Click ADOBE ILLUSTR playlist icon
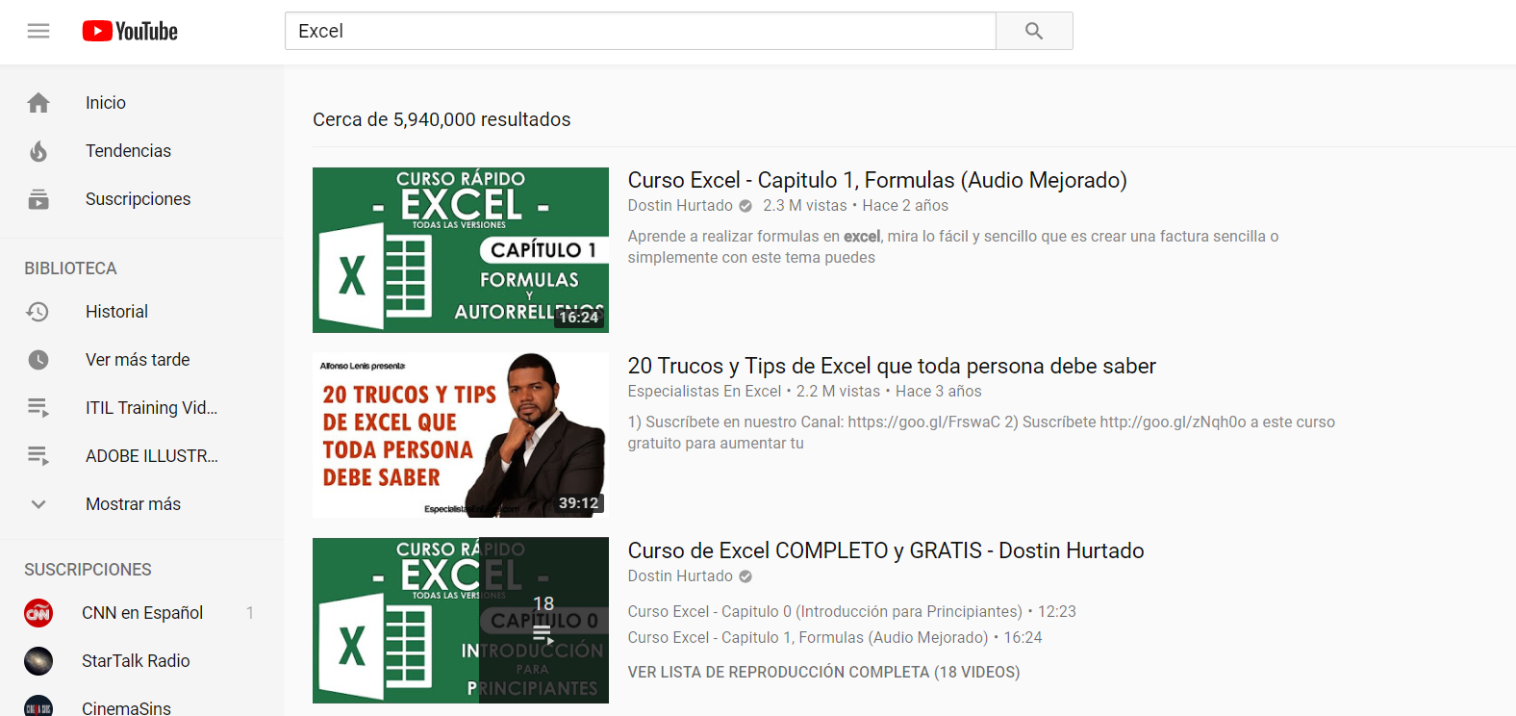The image size is (1516, 716). point(38,456)
